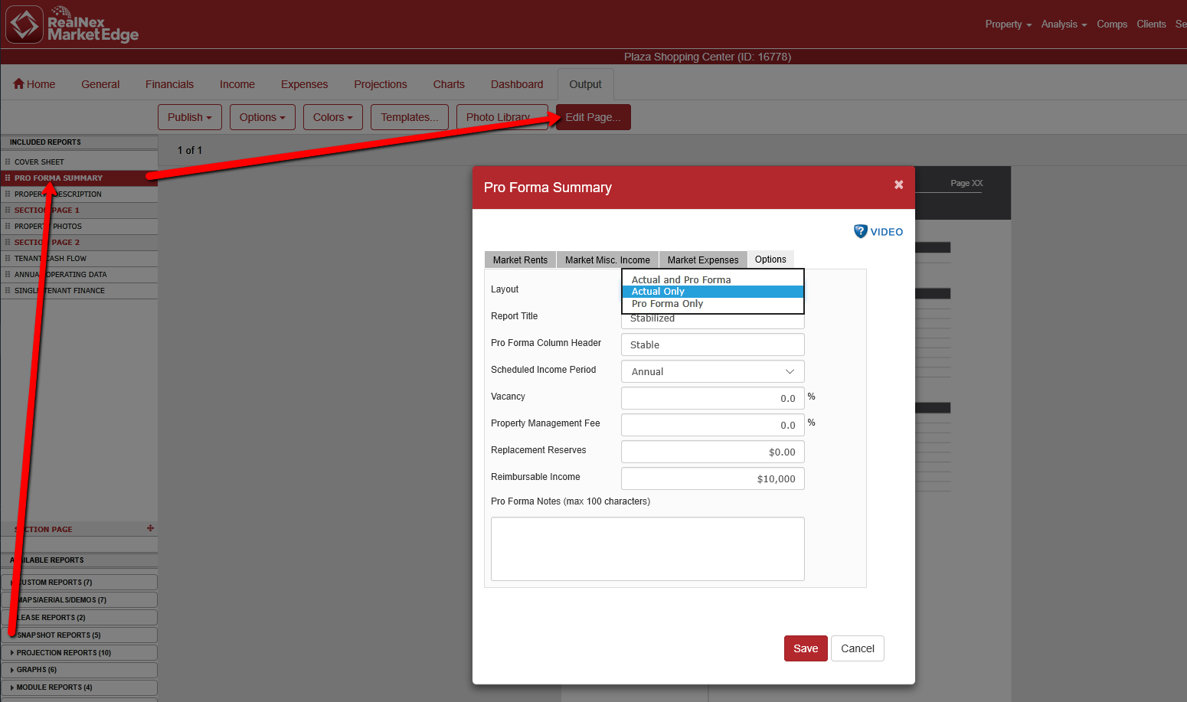Switch to the Market Rents tab
The width and height of the screenshot is (1187, 702).
tap(520, 260)
